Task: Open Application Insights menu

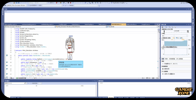Action: click(118, 3)
